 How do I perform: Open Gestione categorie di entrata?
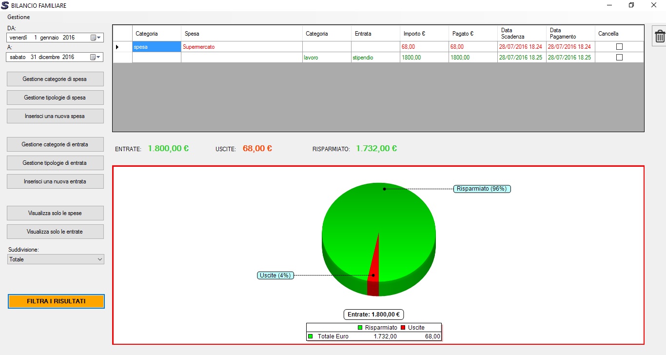coord(55,144)
